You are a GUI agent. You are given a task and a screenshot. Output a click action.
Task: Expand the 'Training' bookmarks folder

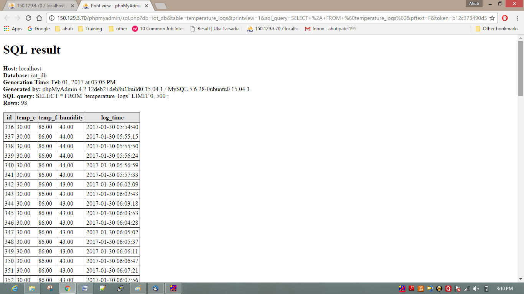(90, 29)
